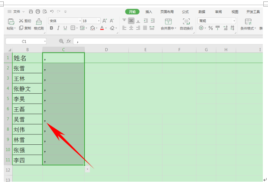This screenshot has width=268, height=185.
Task: Apply percent style
Action: tap(210, 28)
